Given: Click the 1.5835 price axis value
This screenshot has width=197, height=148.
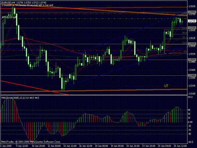Looking at the screenshot, I should (x=192, y=6).
